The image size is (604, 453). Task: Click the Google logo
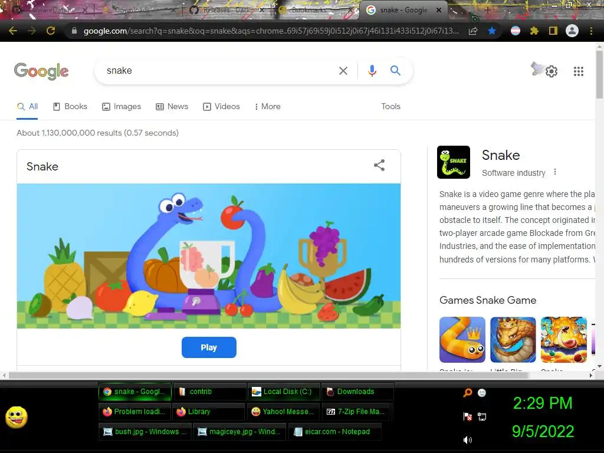(x=41, y=71)
